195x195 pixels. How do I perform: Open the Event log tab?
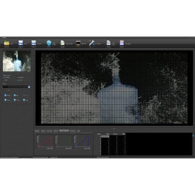click(x=73, y=131)
